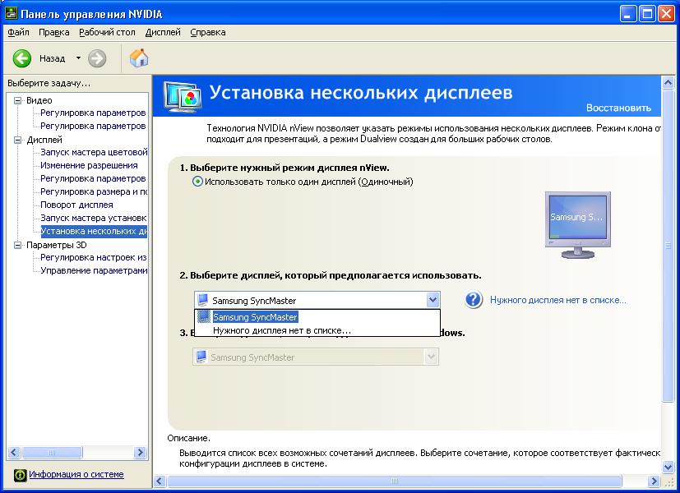Minimize the NVIDIA control panel window

(627, 14)
